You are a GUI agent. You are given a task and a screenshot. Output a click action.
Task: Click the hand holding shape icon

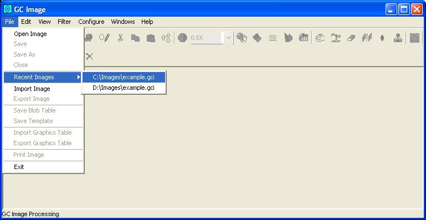(320, 38)
